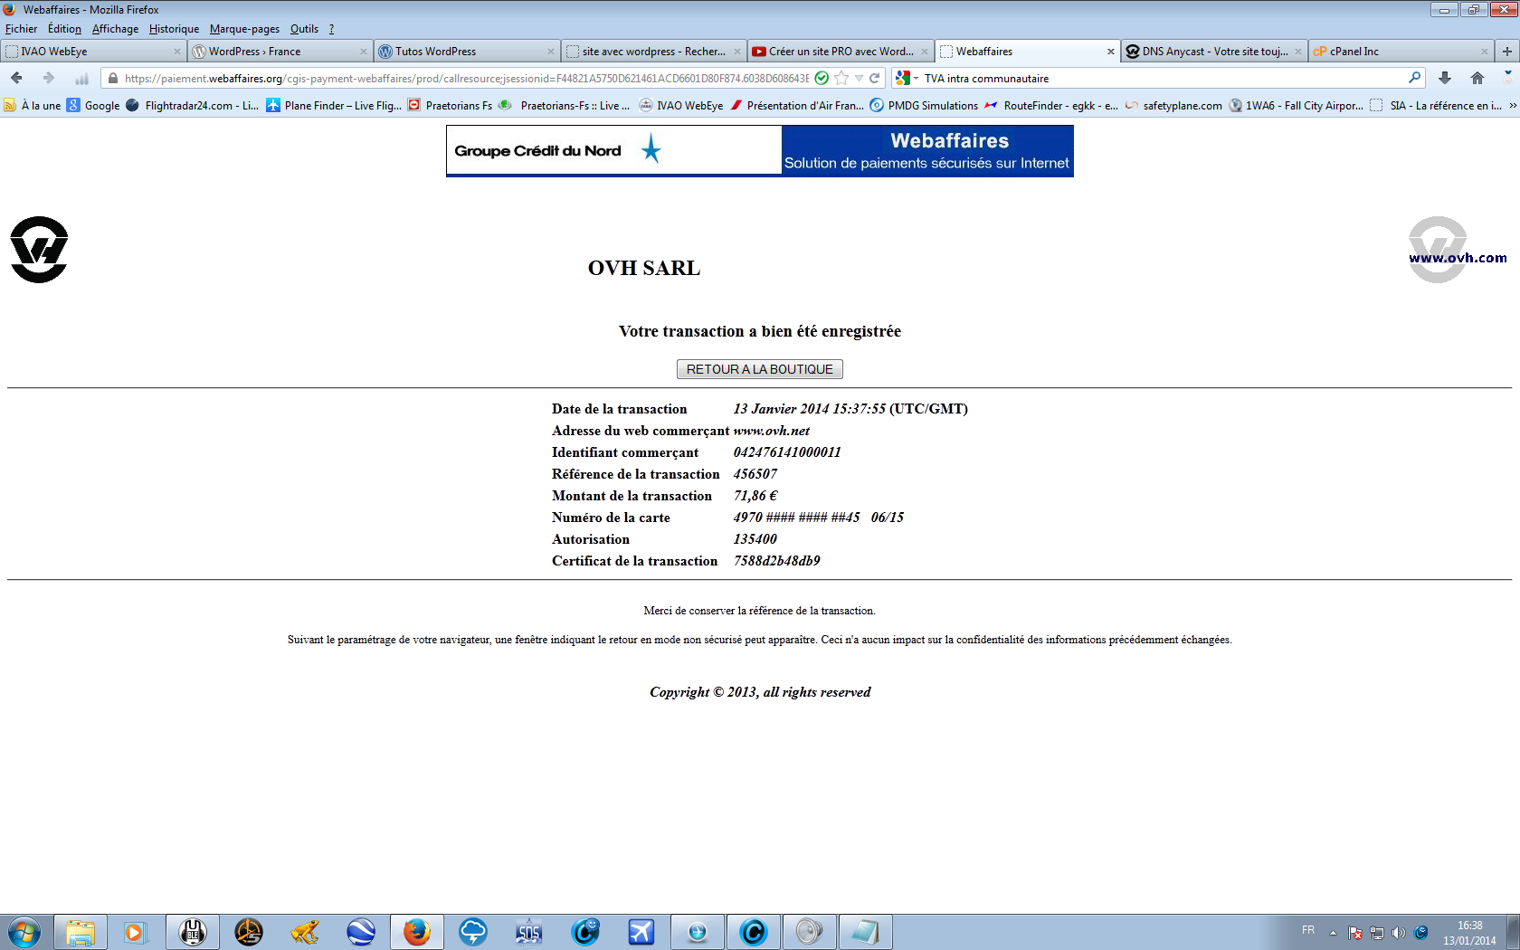The image size is (1520, 950).
Task: Open the Édition menu
Action: pyautogui.click(x=64, y=29)
